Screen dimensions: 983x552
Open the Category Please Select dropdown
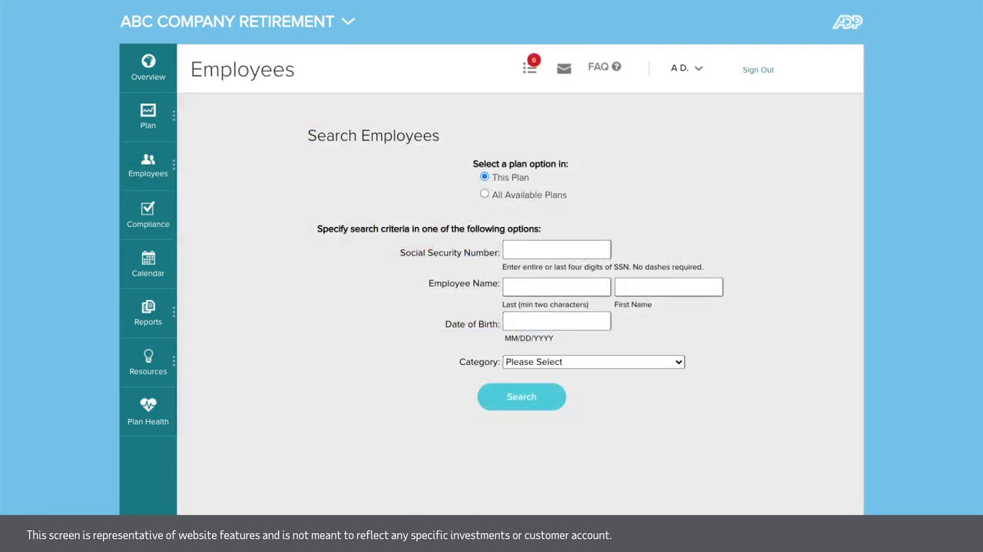coord(593,362)
